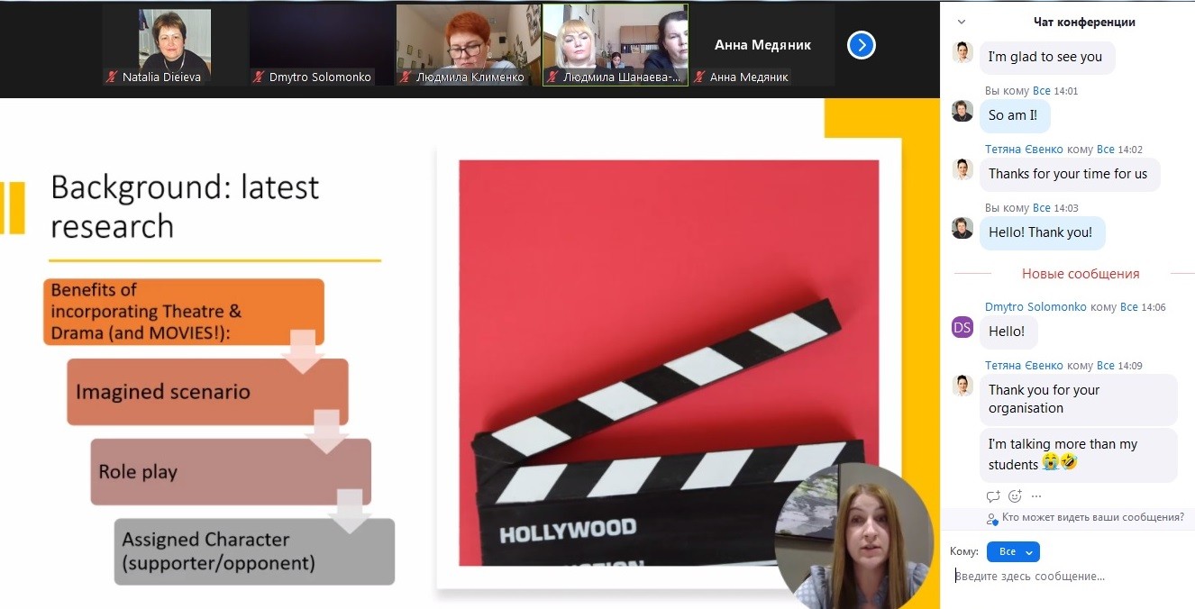The height and width of the screenshot is (609, 1195).
Task: Select Dmytro Solomonko's dark video tile
Action: tap(322, 46)
